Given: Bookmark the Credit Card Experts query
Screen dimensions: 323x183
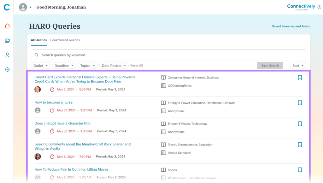Looking at the screenshot, I should [x=300, y=77].
